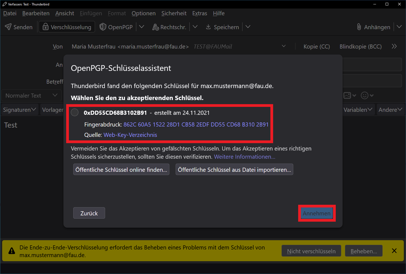Expand the Anhängen dropdown arrow
Image resolution: width=406 pixels, height=274 pixels.
(399, 27)
